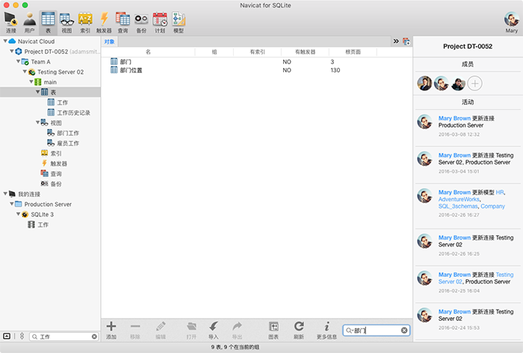Screen dimensions: 523x353
Task: Collapse the Team A node
Action: 19,61
